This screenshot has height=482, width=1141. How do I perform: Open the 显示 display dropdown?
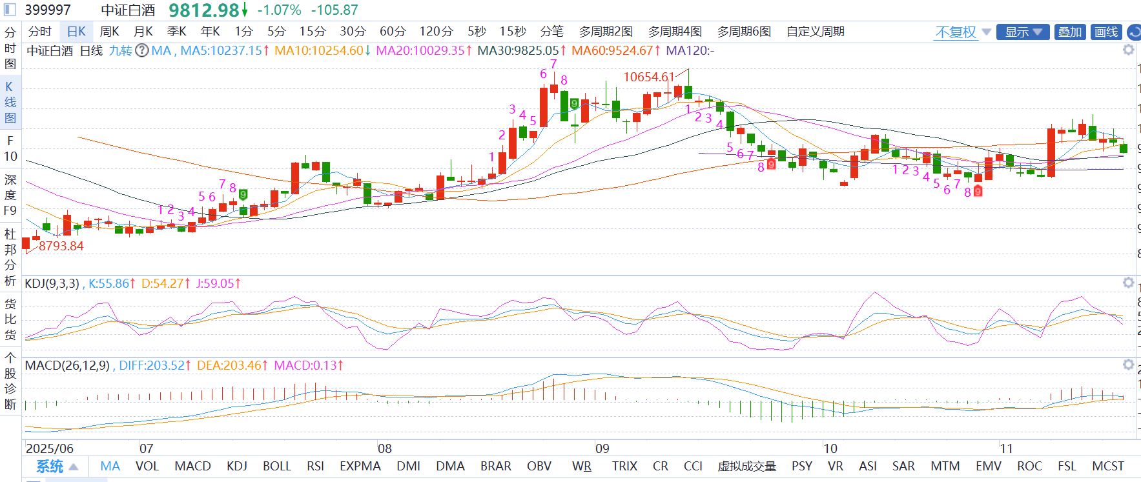coord(1023,32)
